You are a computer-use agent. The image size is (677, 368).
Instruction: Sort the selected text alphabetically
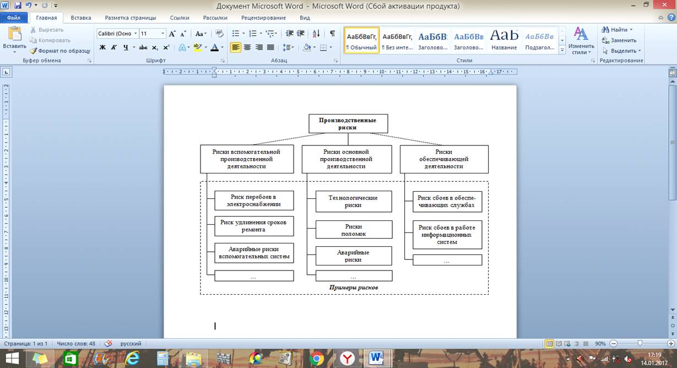[x=316, y=34]
